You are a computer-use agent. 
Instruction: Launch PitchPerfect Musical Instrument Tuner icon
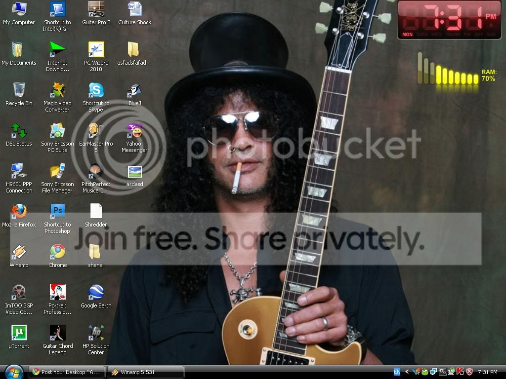point(96,178)
